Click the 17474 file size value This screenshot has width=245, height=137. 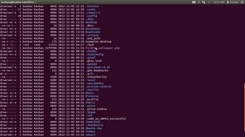click(53, 45)
